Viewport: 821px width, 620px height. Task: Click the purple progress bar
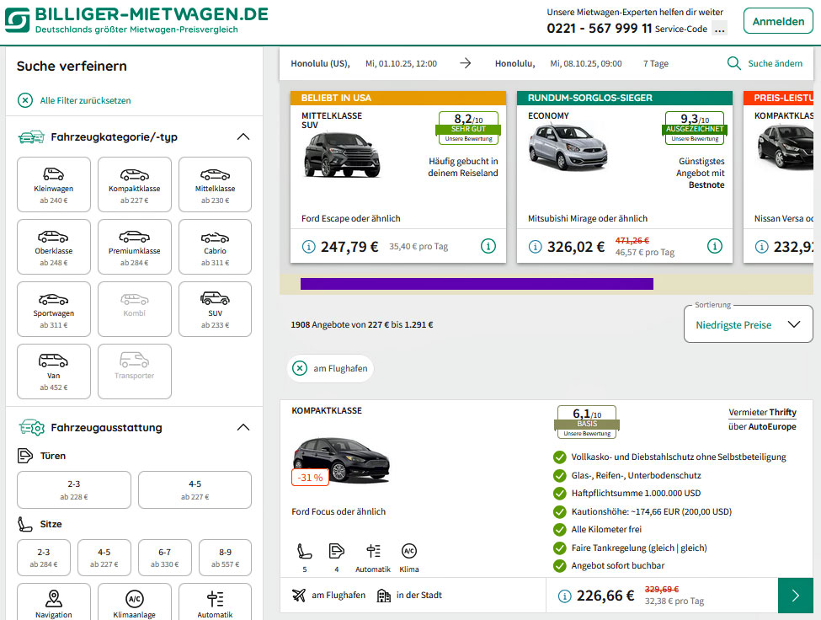coord(477,284)
